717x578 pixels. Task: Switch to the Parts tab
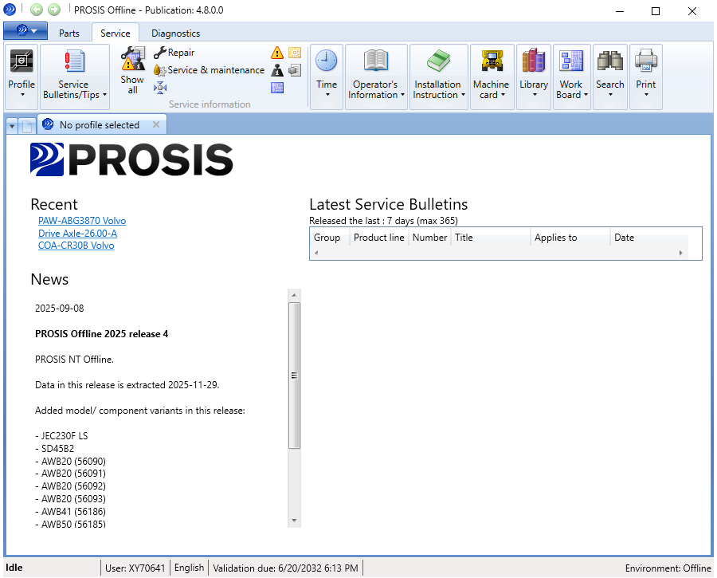coord(70,33)
